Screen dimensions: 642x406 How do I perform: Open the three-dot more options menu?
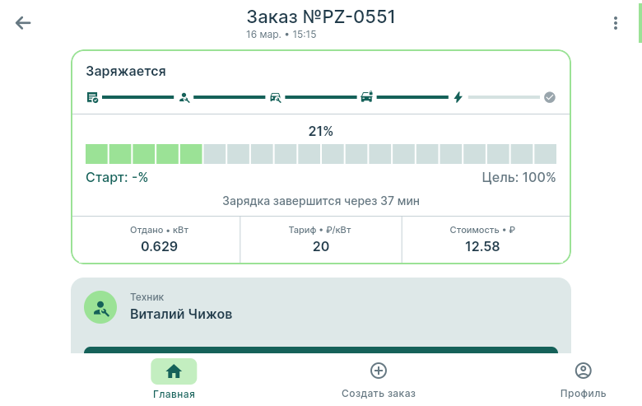click(x=615, y=23)
